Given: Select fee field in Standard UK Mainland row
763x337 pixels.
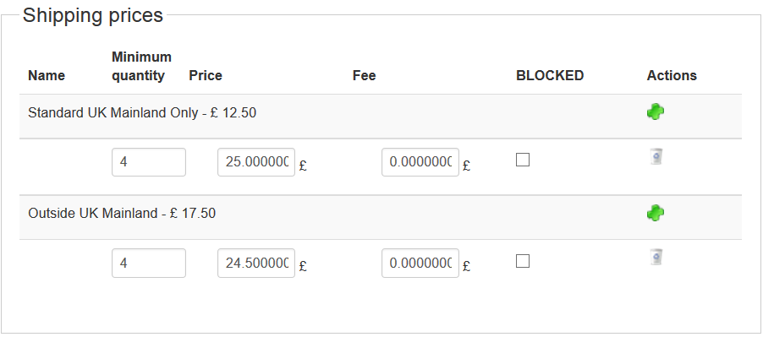Looking at the screenshot, I should click(420, 162).
